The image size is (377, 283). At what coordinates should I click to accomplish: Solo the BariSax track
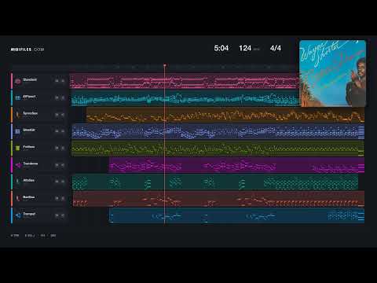63,198
